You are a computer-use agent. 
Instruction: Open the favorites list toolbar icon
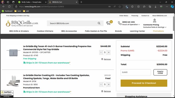(144, 7)
